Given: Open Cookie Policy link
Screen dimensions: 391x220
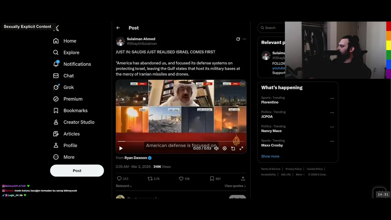Looking at the screenshot, I should [x=315, y=169].
